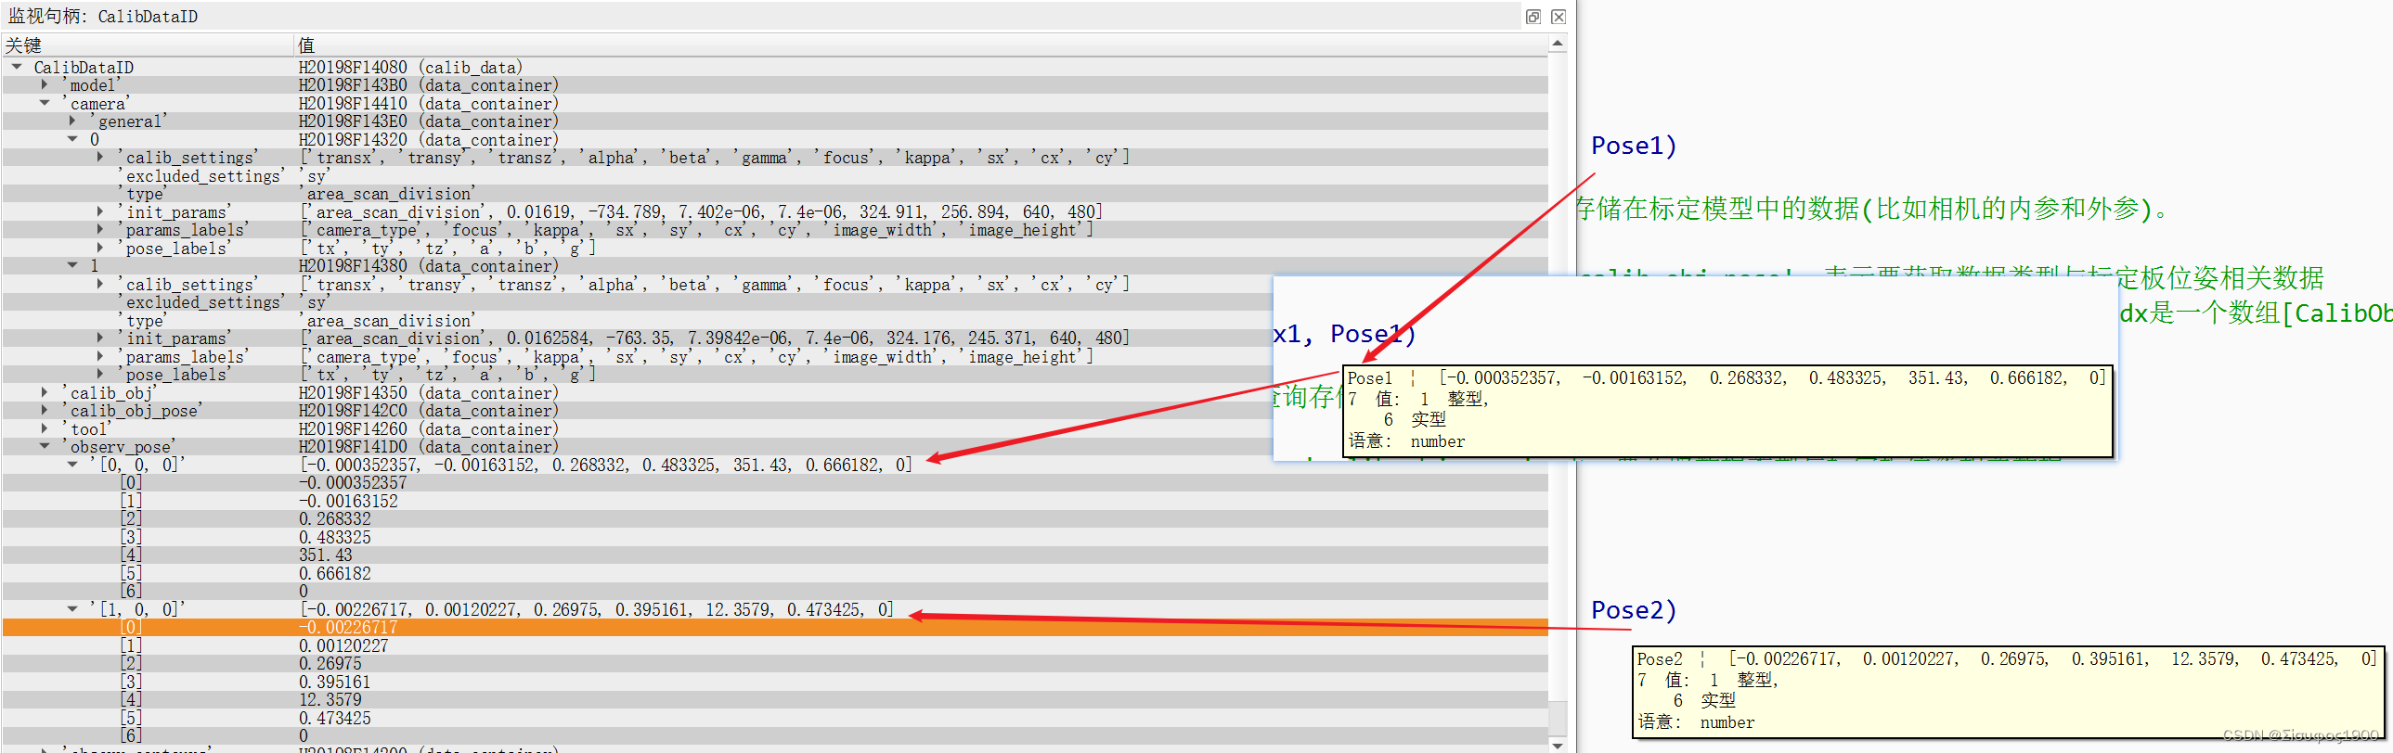2393x753 pixels.
Task: Collapse the CalibDataID root node
Action: [x=17, y=67]
